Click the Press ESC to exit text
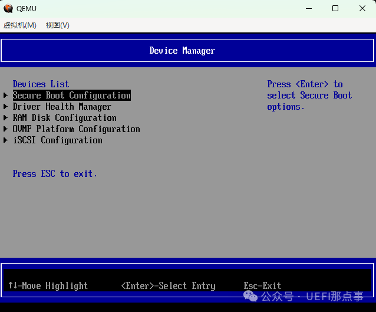This screenshot has height=312, width=376. click(x=55, y=174)
